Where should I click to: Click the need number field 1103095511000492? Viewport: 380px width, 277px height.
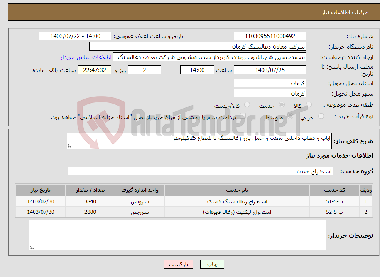[x=270, y=36]
